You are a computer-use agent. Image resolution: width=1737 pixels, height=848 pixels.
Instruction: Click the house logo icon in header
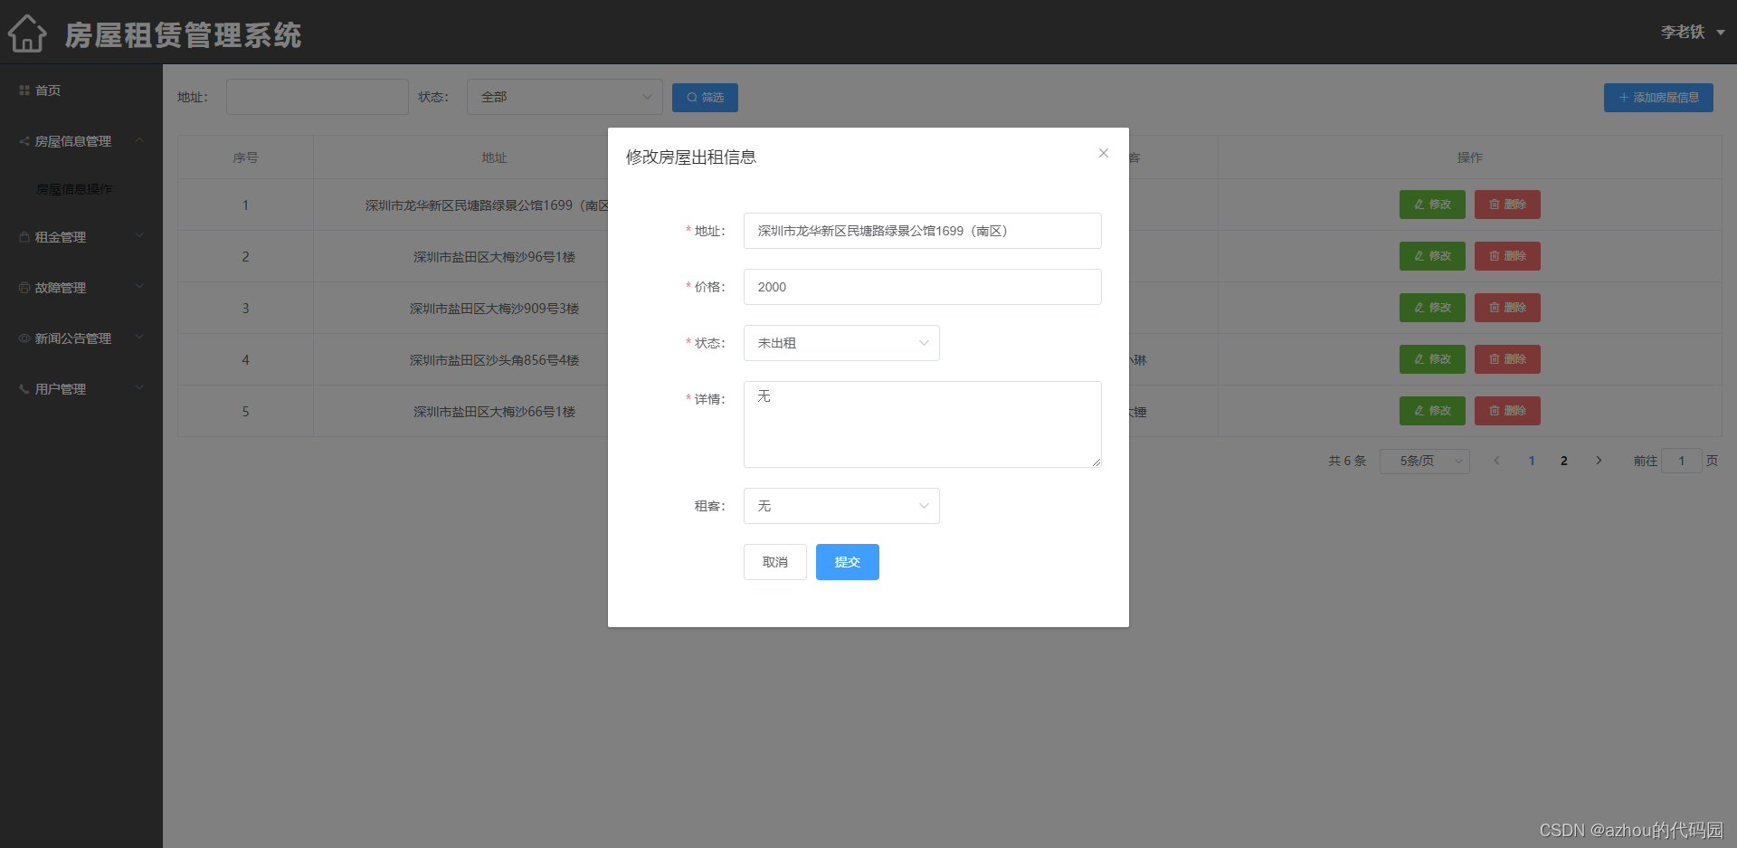tap(27, 33)
